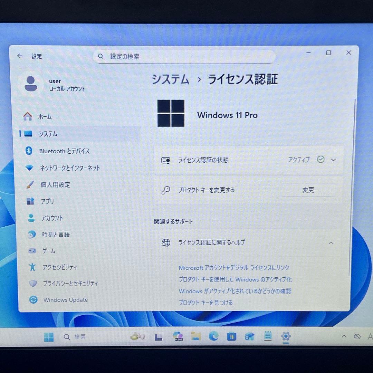
Task: Open File Explorer from the taskbar
Action: click(x=196, y=336)
